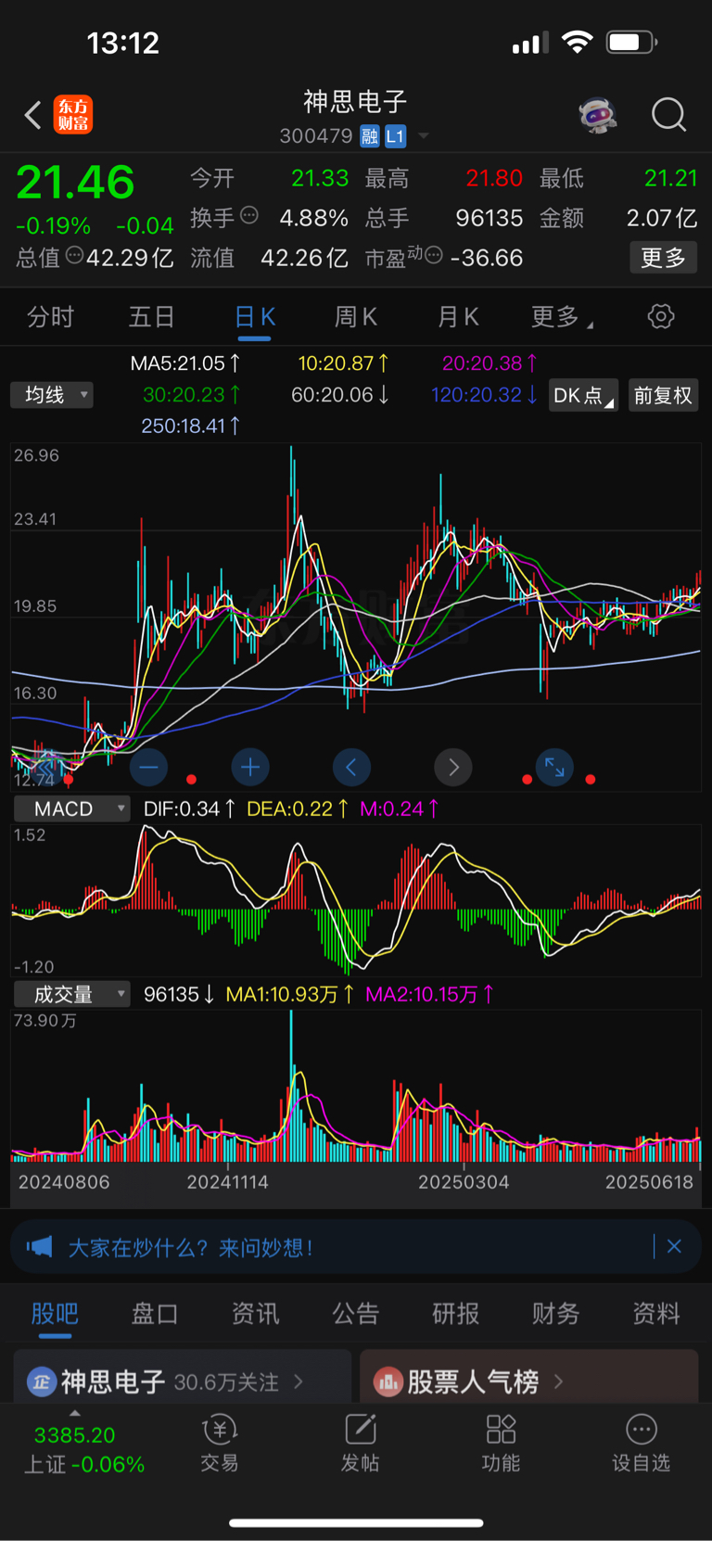Open the 东方财富 logo

(73, 115)
